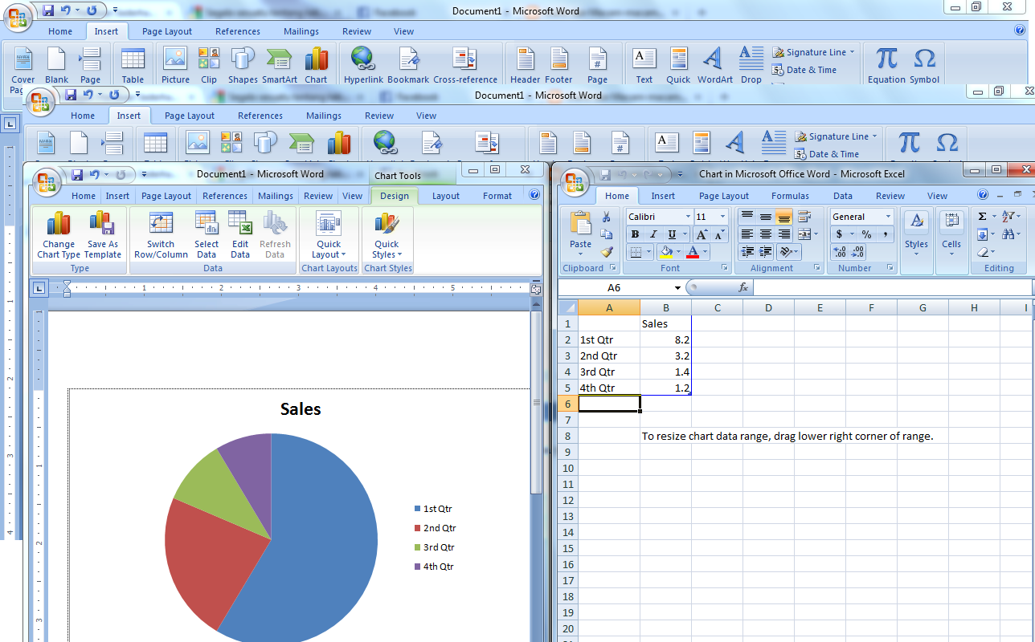Viewport: 1035px width, 642px height.
Task: Select column header D in Excel
Action: click(x=768, y=307)
